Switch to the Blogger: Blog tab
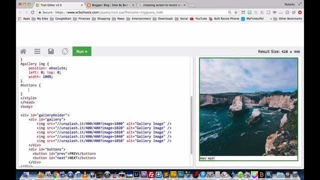This screenshot has height=180, width=320. point(110,5)
